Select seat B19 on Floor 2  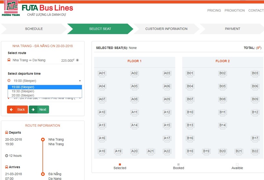click(x=206, y=151)
